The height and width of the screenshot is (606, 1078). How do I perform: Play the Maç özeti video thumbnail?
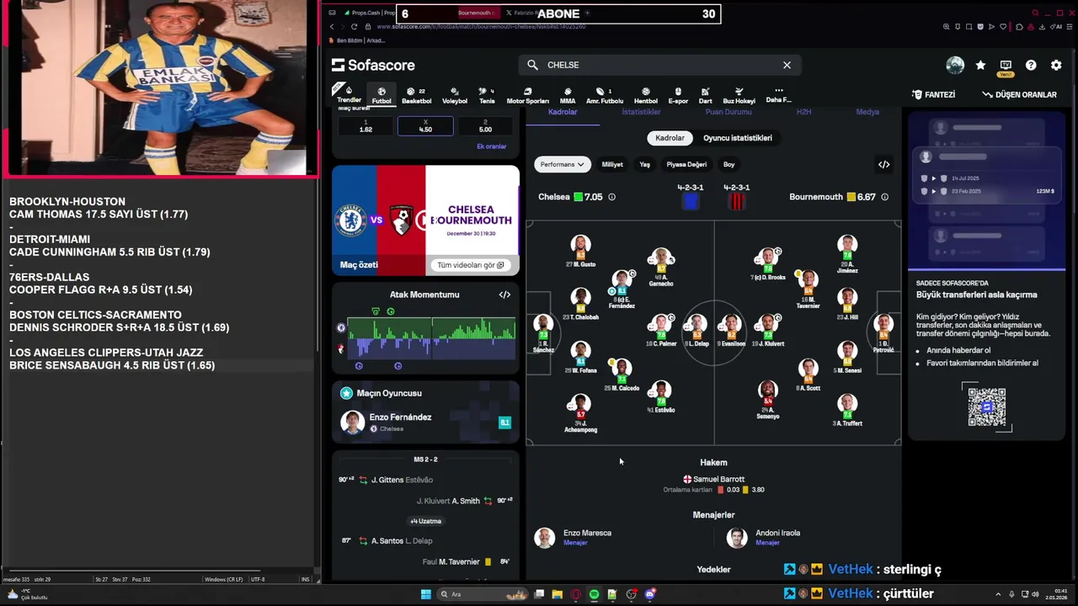click(x=425, y=220)
